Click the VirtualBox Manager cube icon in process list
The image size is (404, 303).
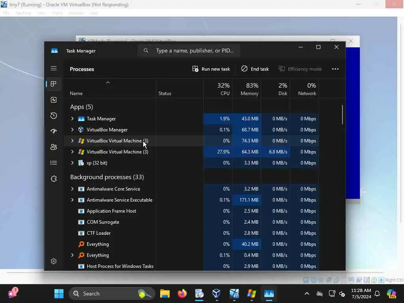coord(81,129)
